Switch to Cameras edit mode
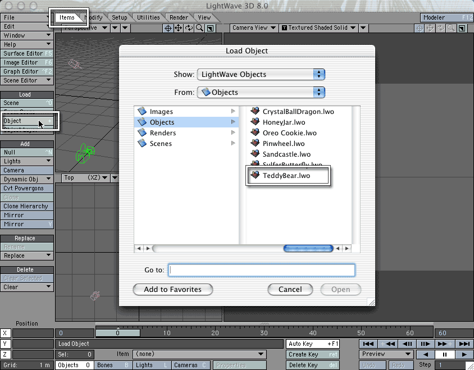474x370 pixels. click(x=190, y=365)
